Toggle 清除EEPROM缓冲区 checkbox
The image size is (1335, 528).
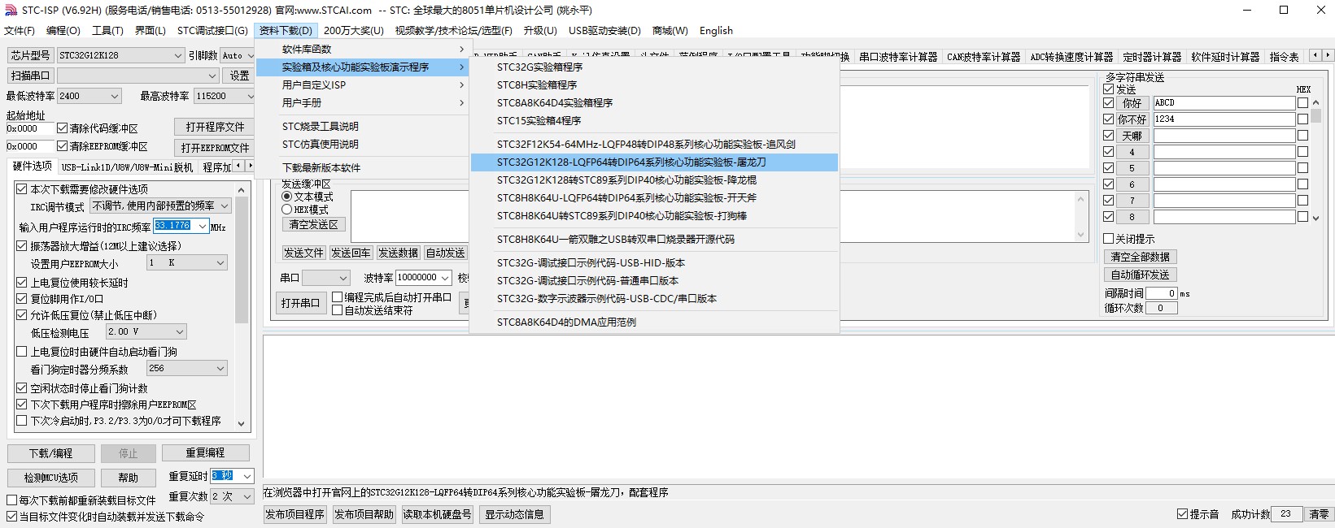point(62,146)
